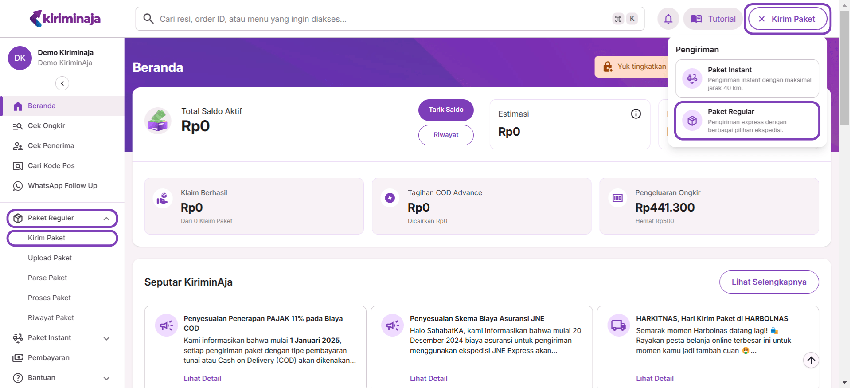This screenshot has width=851, height=388.
Task: Click the Cek Ongkir sidebar icon
Action: (x=18, y=126)
